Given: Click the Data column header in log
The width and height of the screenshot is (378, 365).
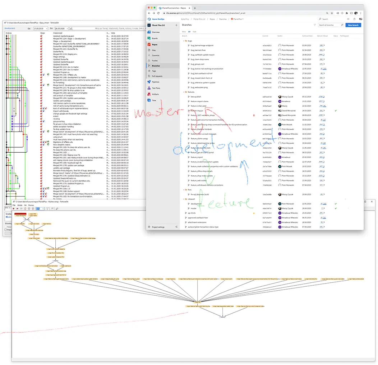Looking at the screenshot, I should coord(113,33).
